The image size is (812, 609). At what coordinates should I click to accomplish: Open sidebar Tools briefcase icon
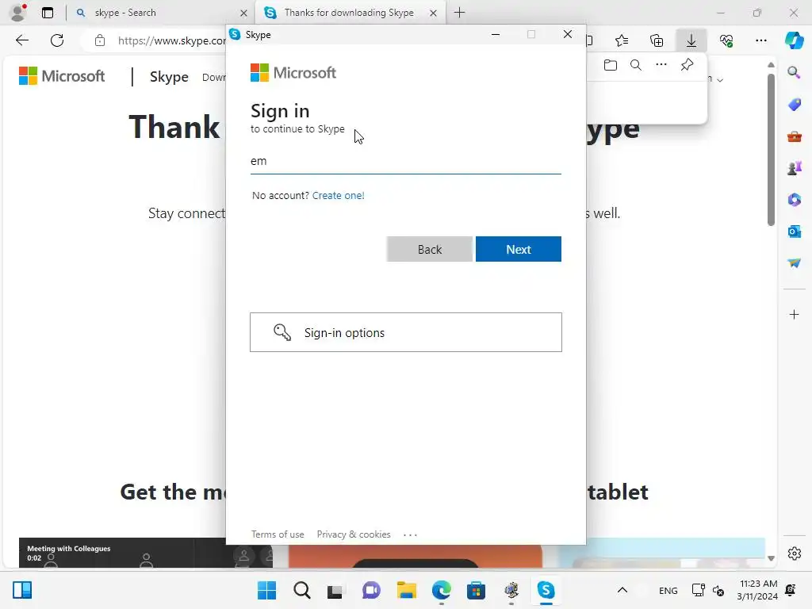794,136
